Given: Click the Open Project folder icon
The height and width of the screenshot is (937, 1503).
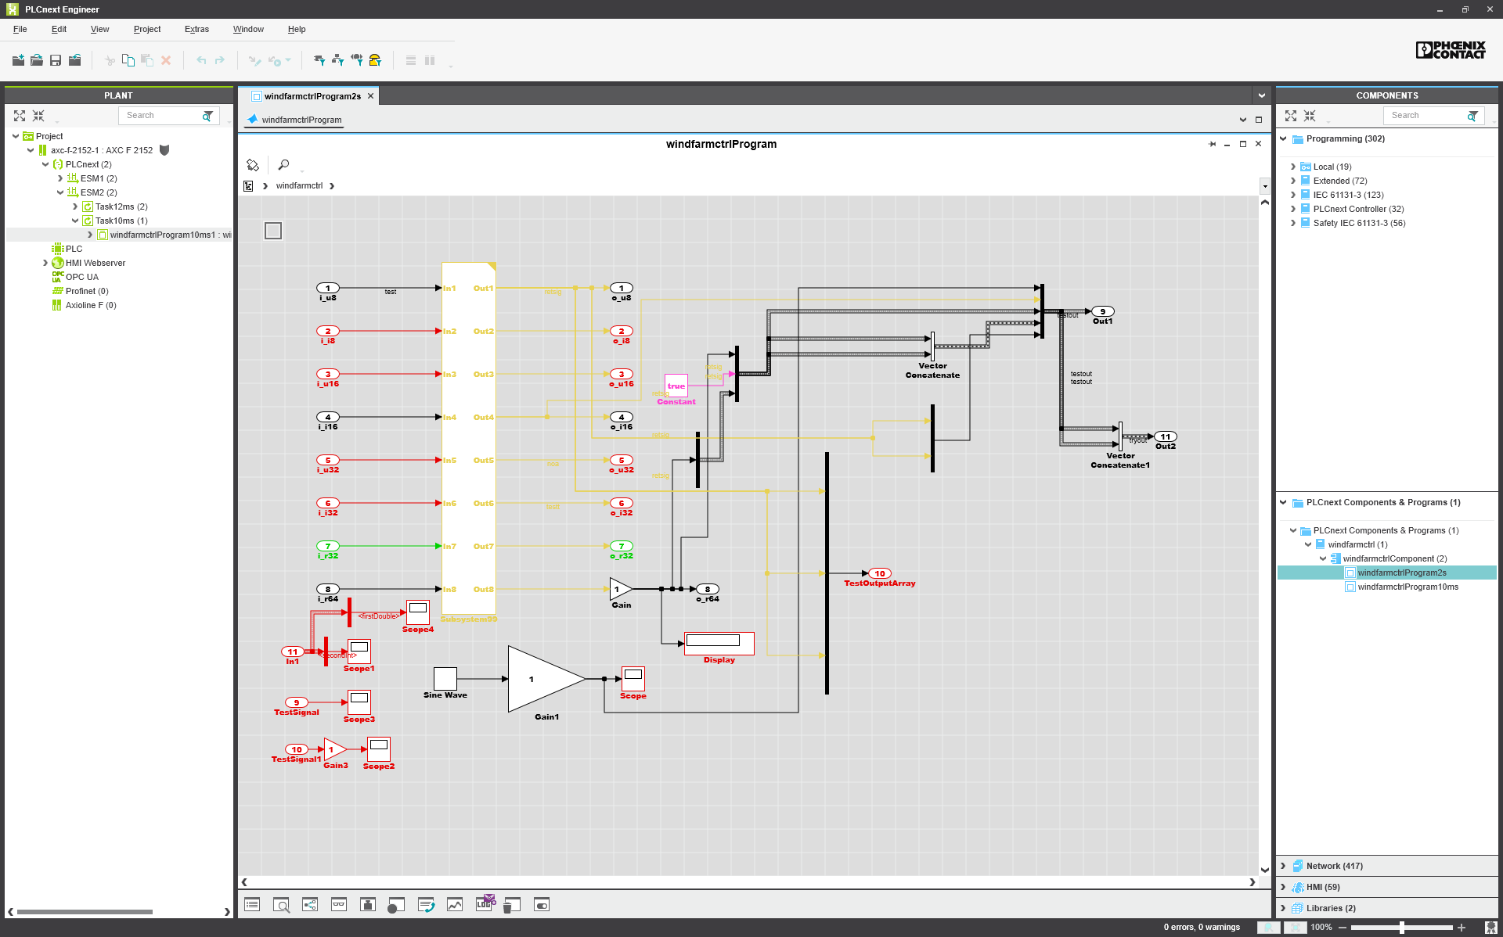Looking at the screenshot, I should [x=37, y=60].
